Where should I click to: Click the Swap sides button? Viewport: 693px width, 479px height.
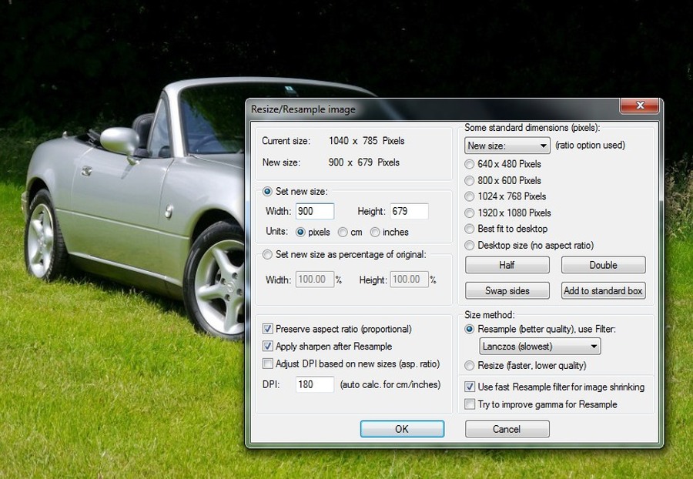coord(507,291)
